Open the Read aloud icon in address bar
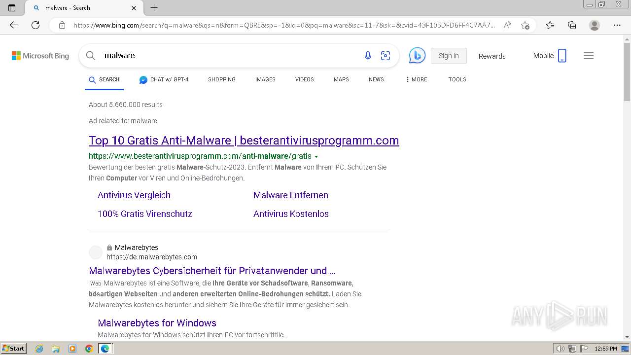The height and width of the screenshot is (355, 631). (507, 25)
